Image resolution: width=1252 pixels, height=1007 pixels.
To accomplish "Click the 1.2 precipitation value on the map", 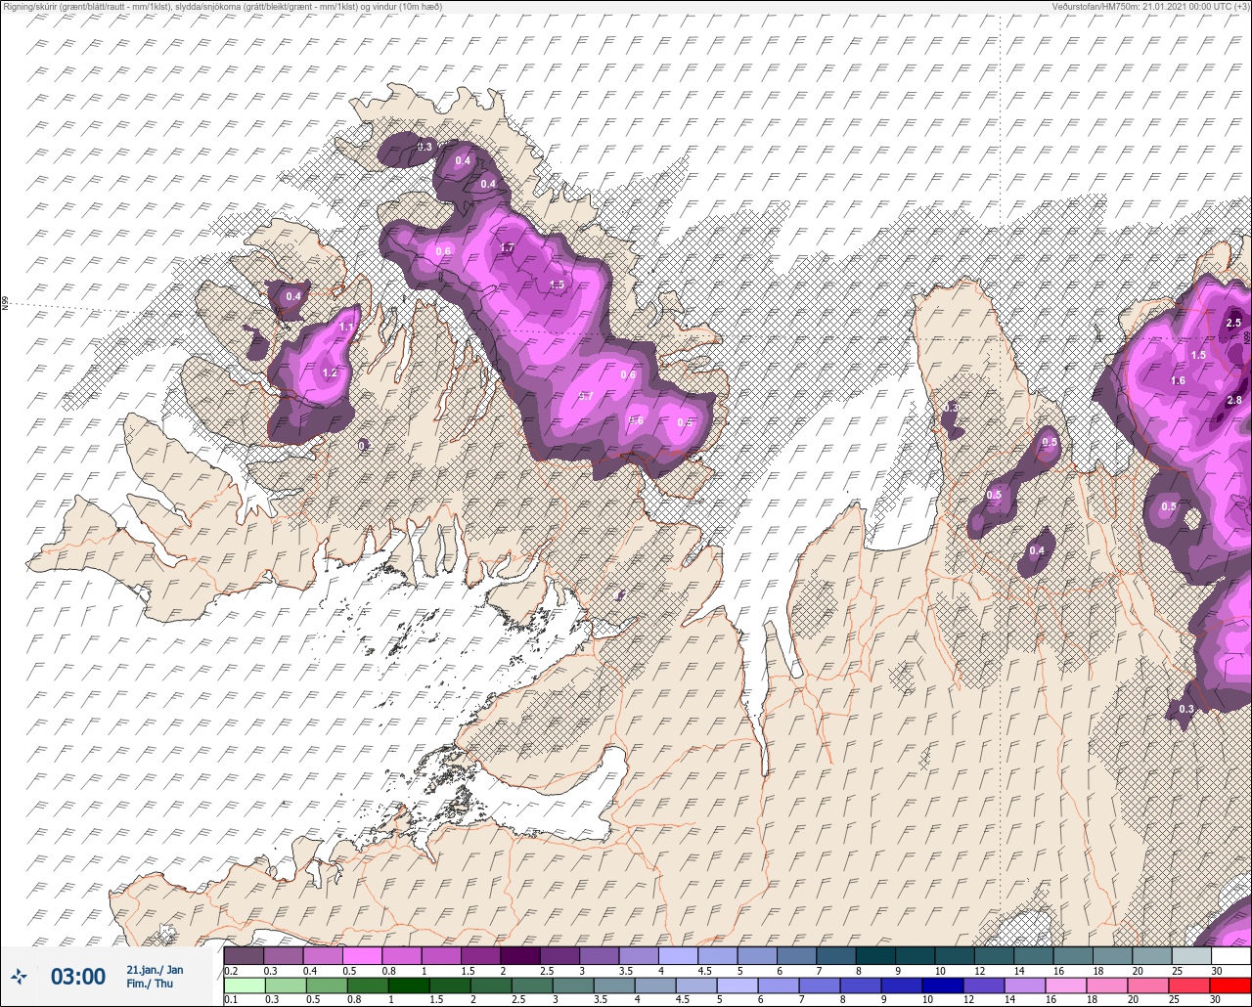I will coord(330,372).
